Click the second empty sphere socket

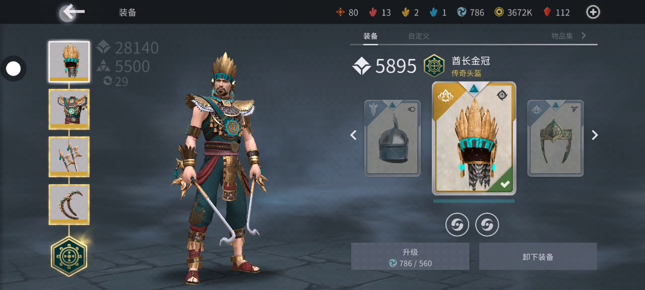[x=487, y=225]
